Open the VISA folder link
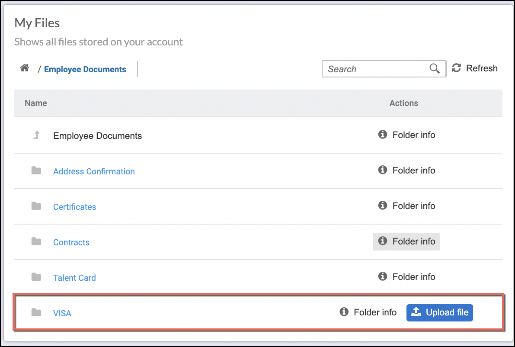Screen dimensions: 515x347 tap(62, 313)
